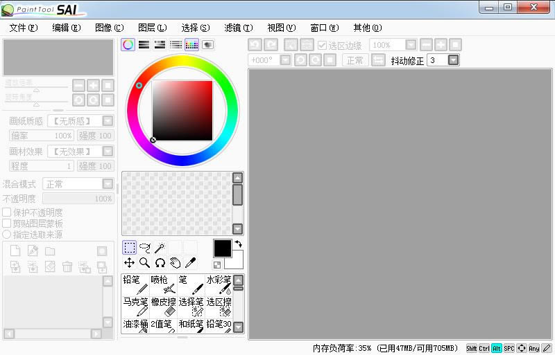Select the rectangular selection tool

coord(130,248)
